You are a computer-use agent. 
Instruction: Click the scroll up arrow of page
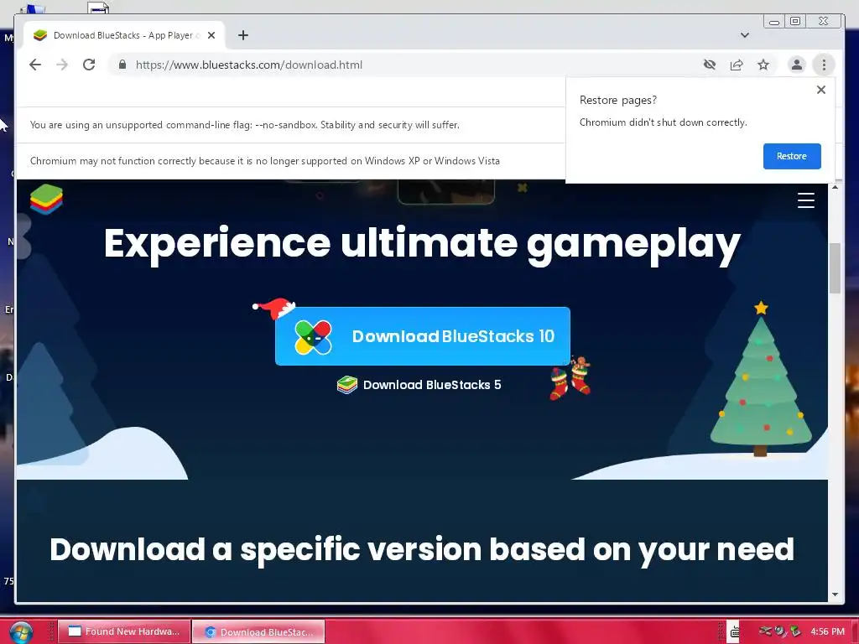(835, 187)
